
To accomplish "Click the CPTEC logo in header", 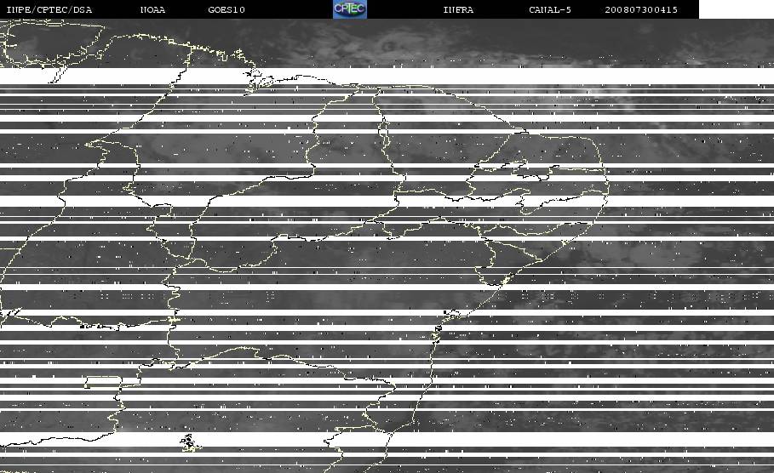I will pos(350,9).
